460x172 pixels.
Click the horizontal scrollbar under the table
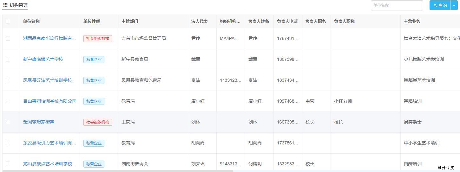(118, 171)
